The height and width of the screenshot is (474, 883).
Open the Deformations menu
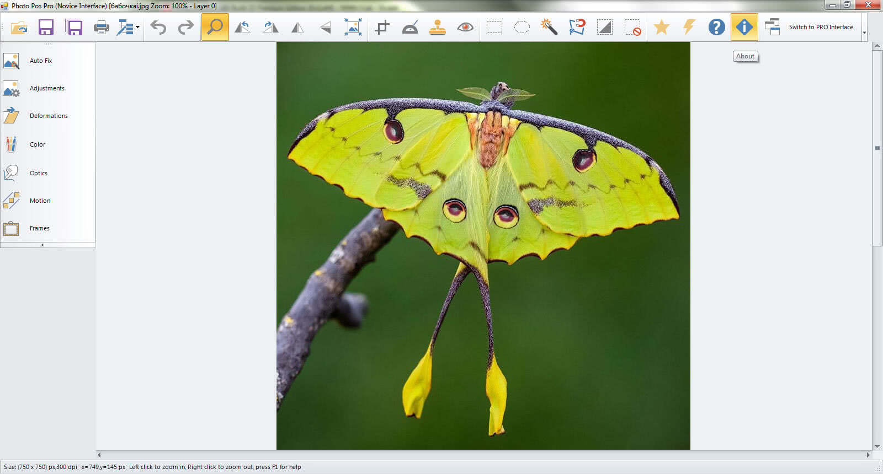tap(48, 116)
